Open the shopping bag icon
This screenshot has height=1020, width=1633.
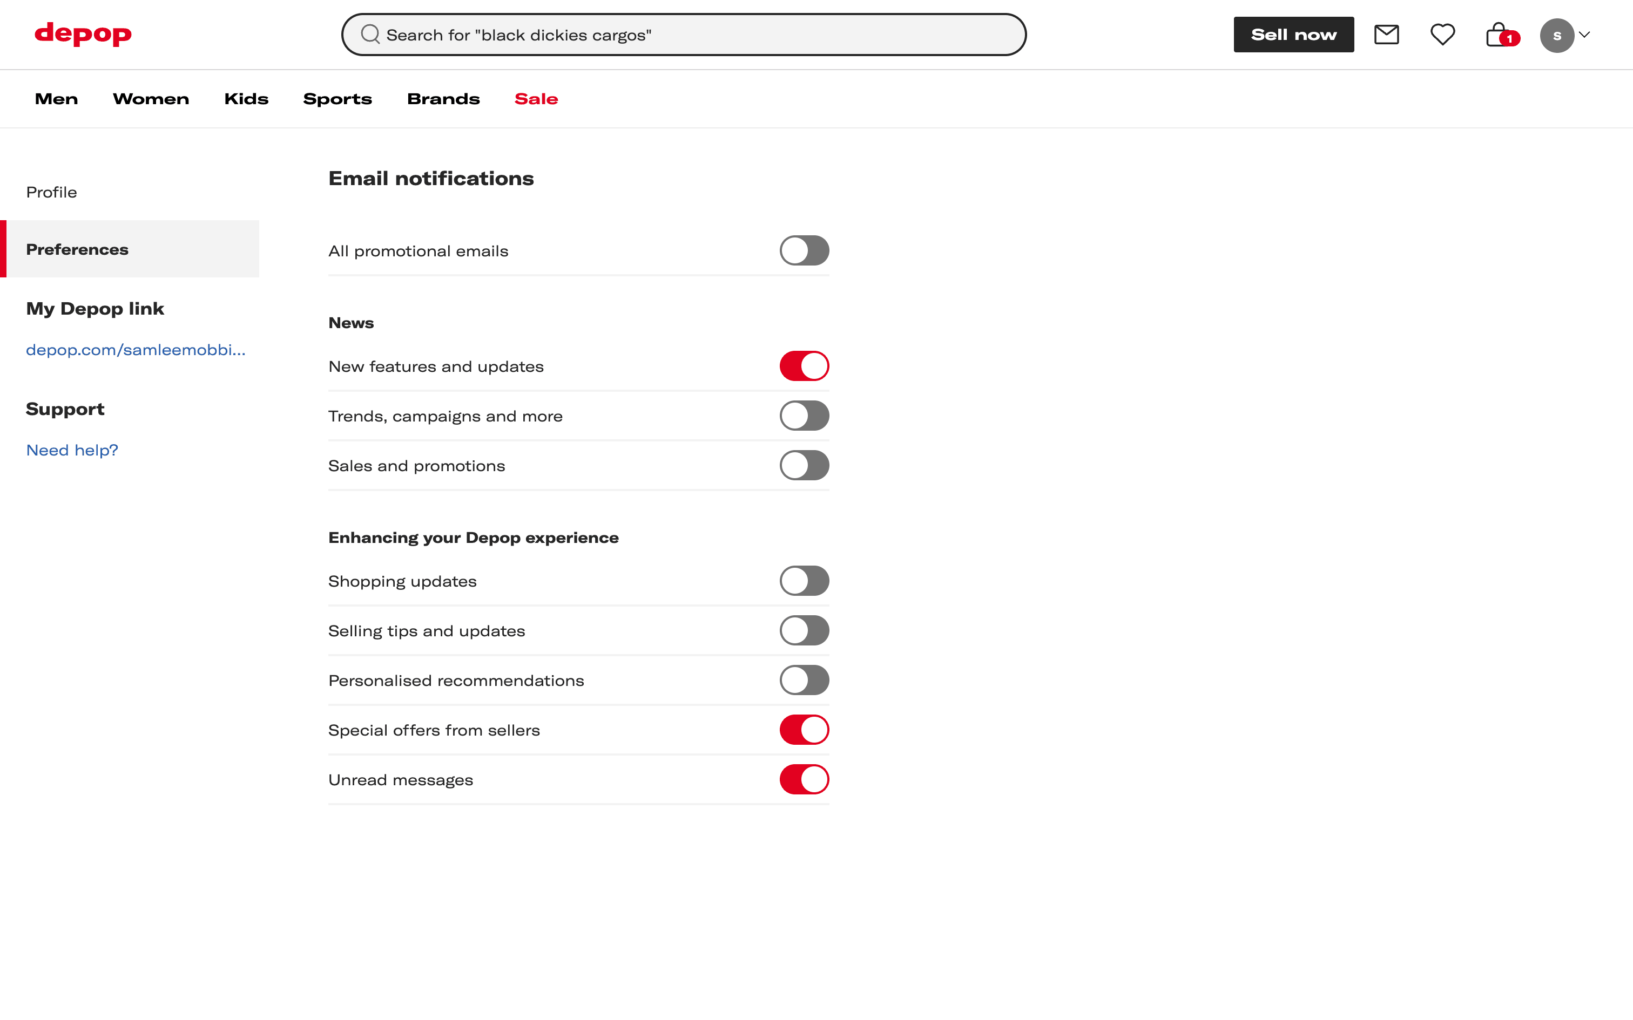pyautogui.click(x=1499, y=35)
